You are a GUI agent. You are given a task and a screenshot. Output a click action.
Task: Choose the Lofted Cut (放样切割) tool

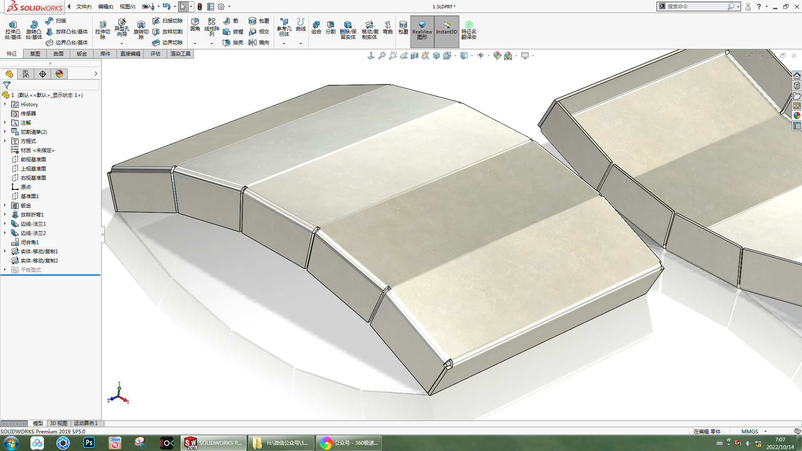(168, 31)
